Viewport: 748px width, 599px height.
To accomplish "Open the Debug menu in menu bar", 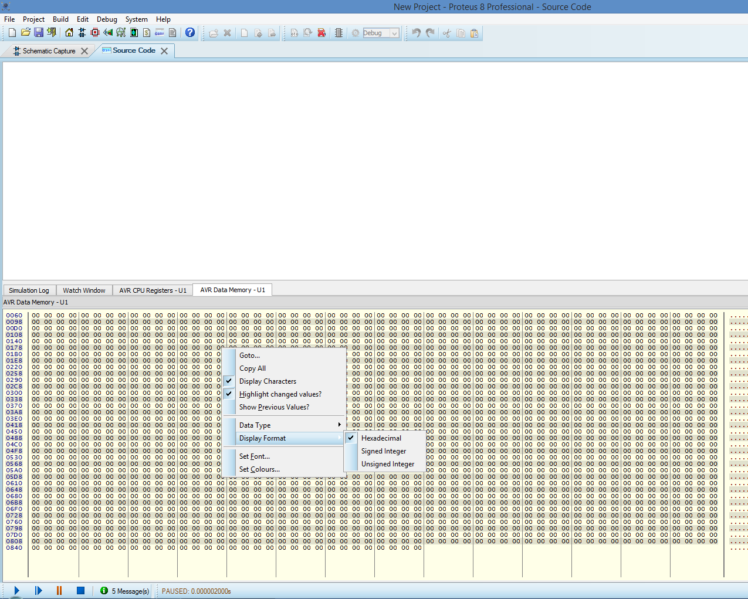I will (x=107, y=19).
